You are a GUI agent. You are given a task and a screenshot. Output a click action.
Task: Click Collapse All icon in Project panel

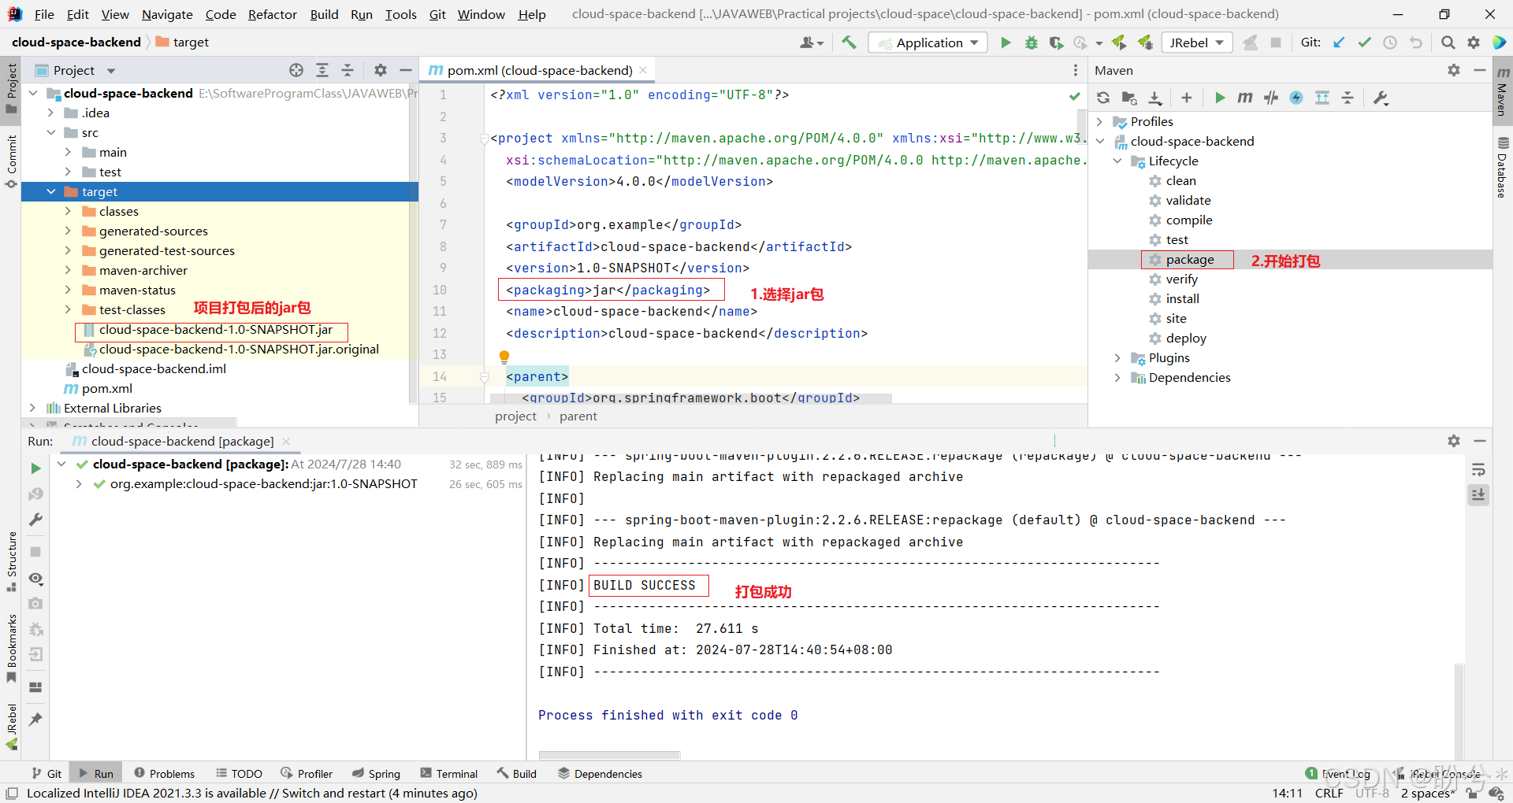[348, 70]
